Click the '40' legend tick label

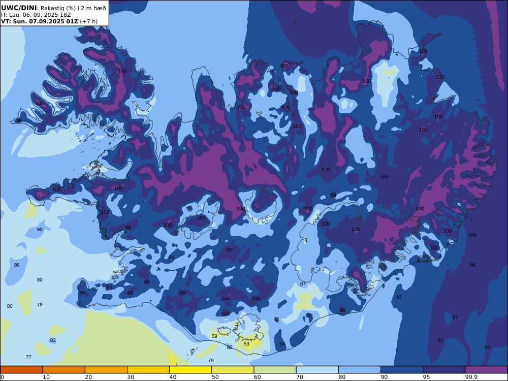[173, 377]
